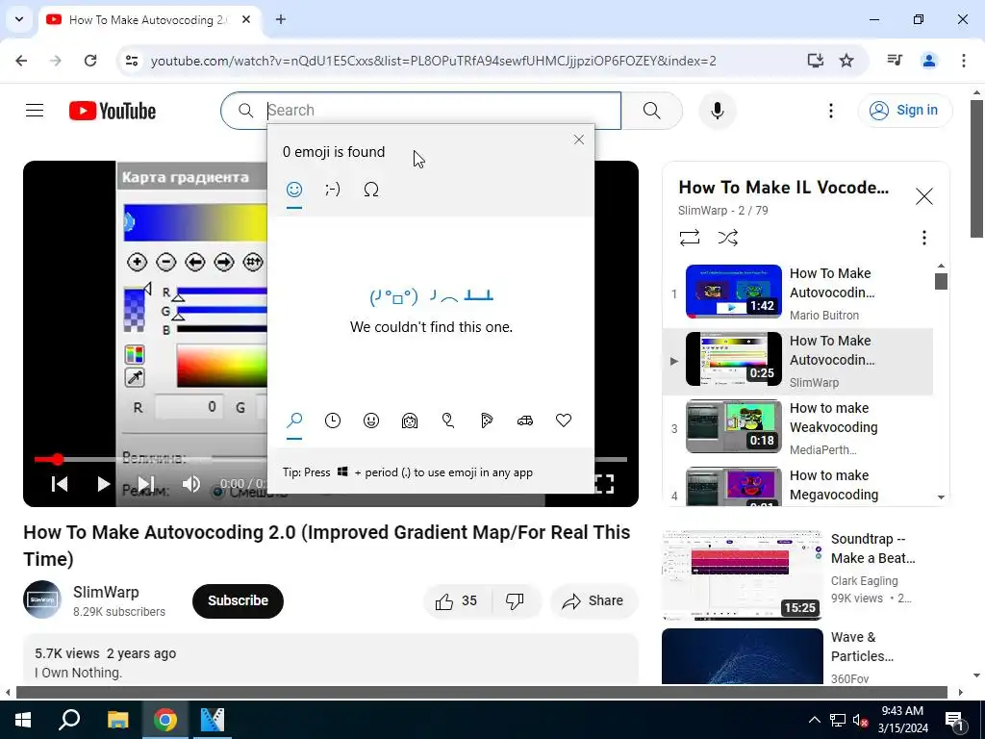Image resolution: width=985 pixels, height=739 pixels.
Task: Go back in browser history
Action: (21, 61)
